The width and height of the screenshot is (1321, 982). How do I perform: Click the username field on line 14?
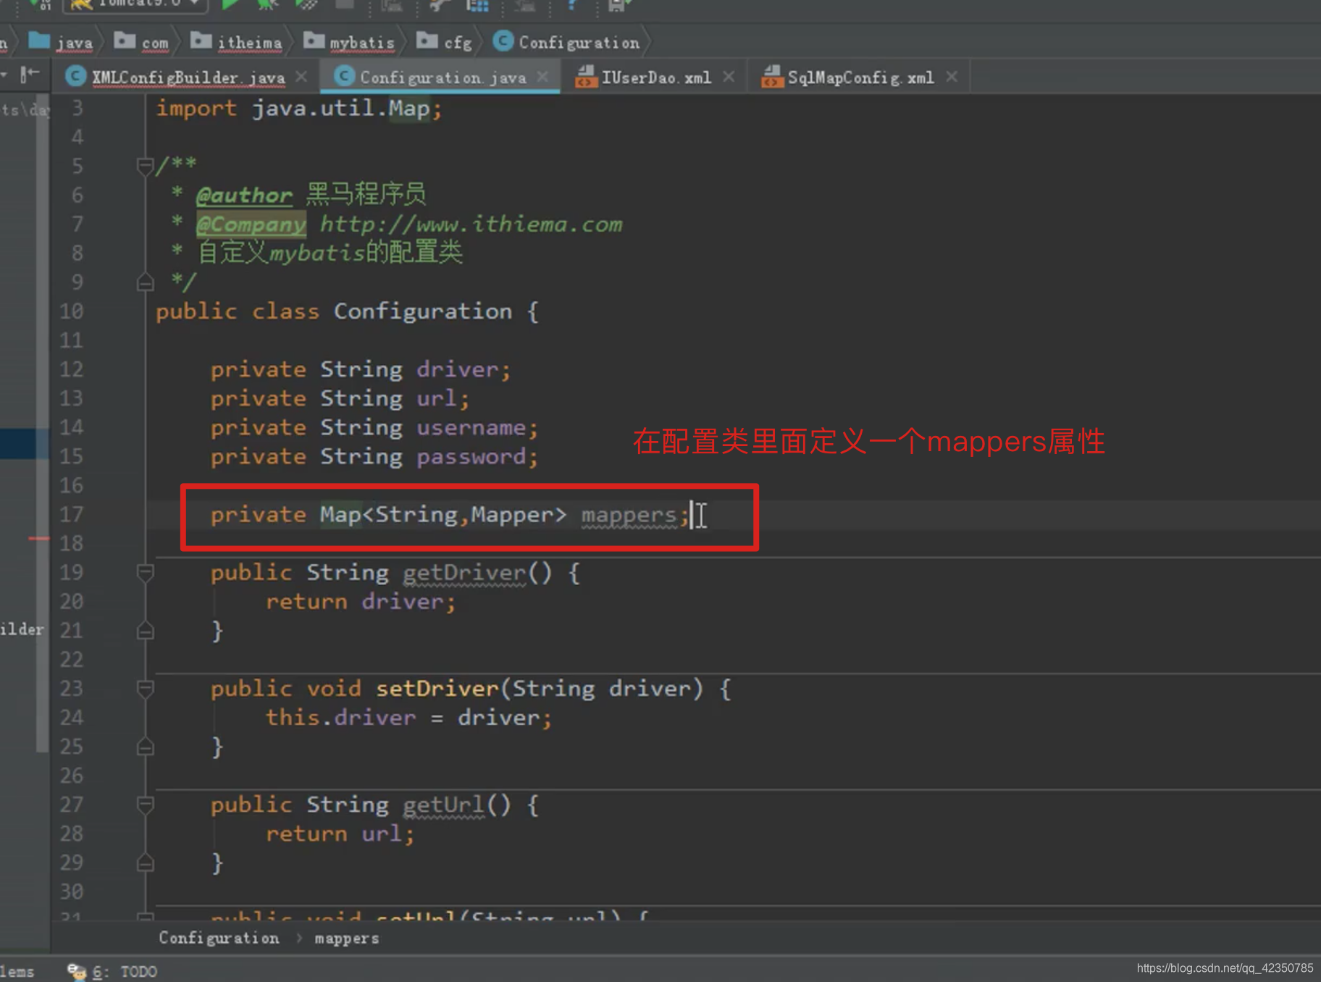coord(471,428)
